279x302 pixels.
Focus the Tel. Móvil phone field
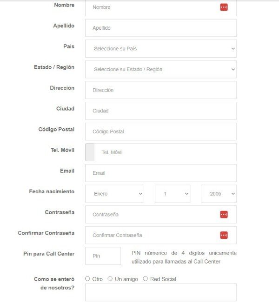coord(165,152)
